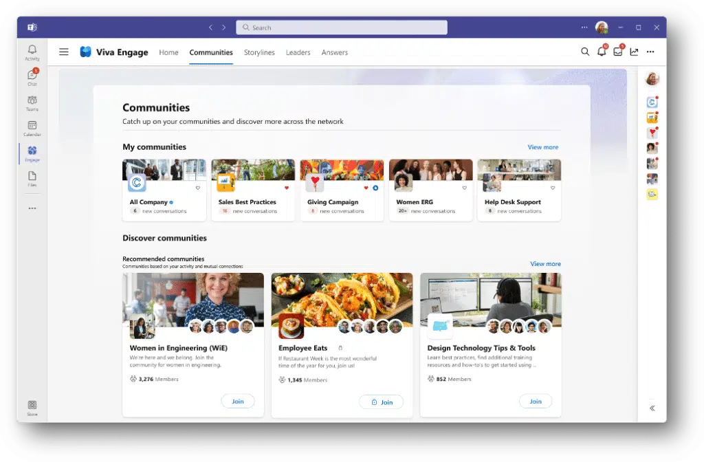Go to the Leaders tab
Image resolution: width=704 pixels, height=462 pixels.
tap(298, 52)
